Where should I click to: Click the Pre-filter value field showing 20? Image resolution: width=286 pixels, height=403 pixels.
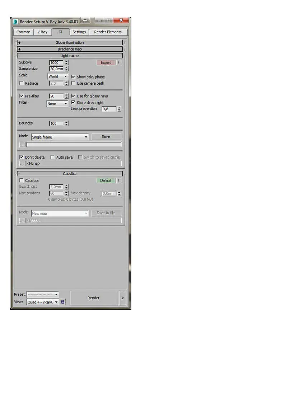click(57, 96)
